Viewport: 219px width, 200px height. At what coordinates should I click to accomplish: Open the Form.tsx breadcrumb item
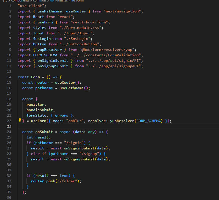61,1
